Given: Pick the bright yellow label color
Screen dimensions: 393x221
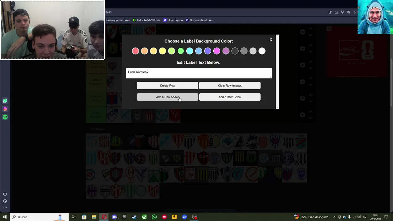Looking at the screenshot, I should pos(162,51).
